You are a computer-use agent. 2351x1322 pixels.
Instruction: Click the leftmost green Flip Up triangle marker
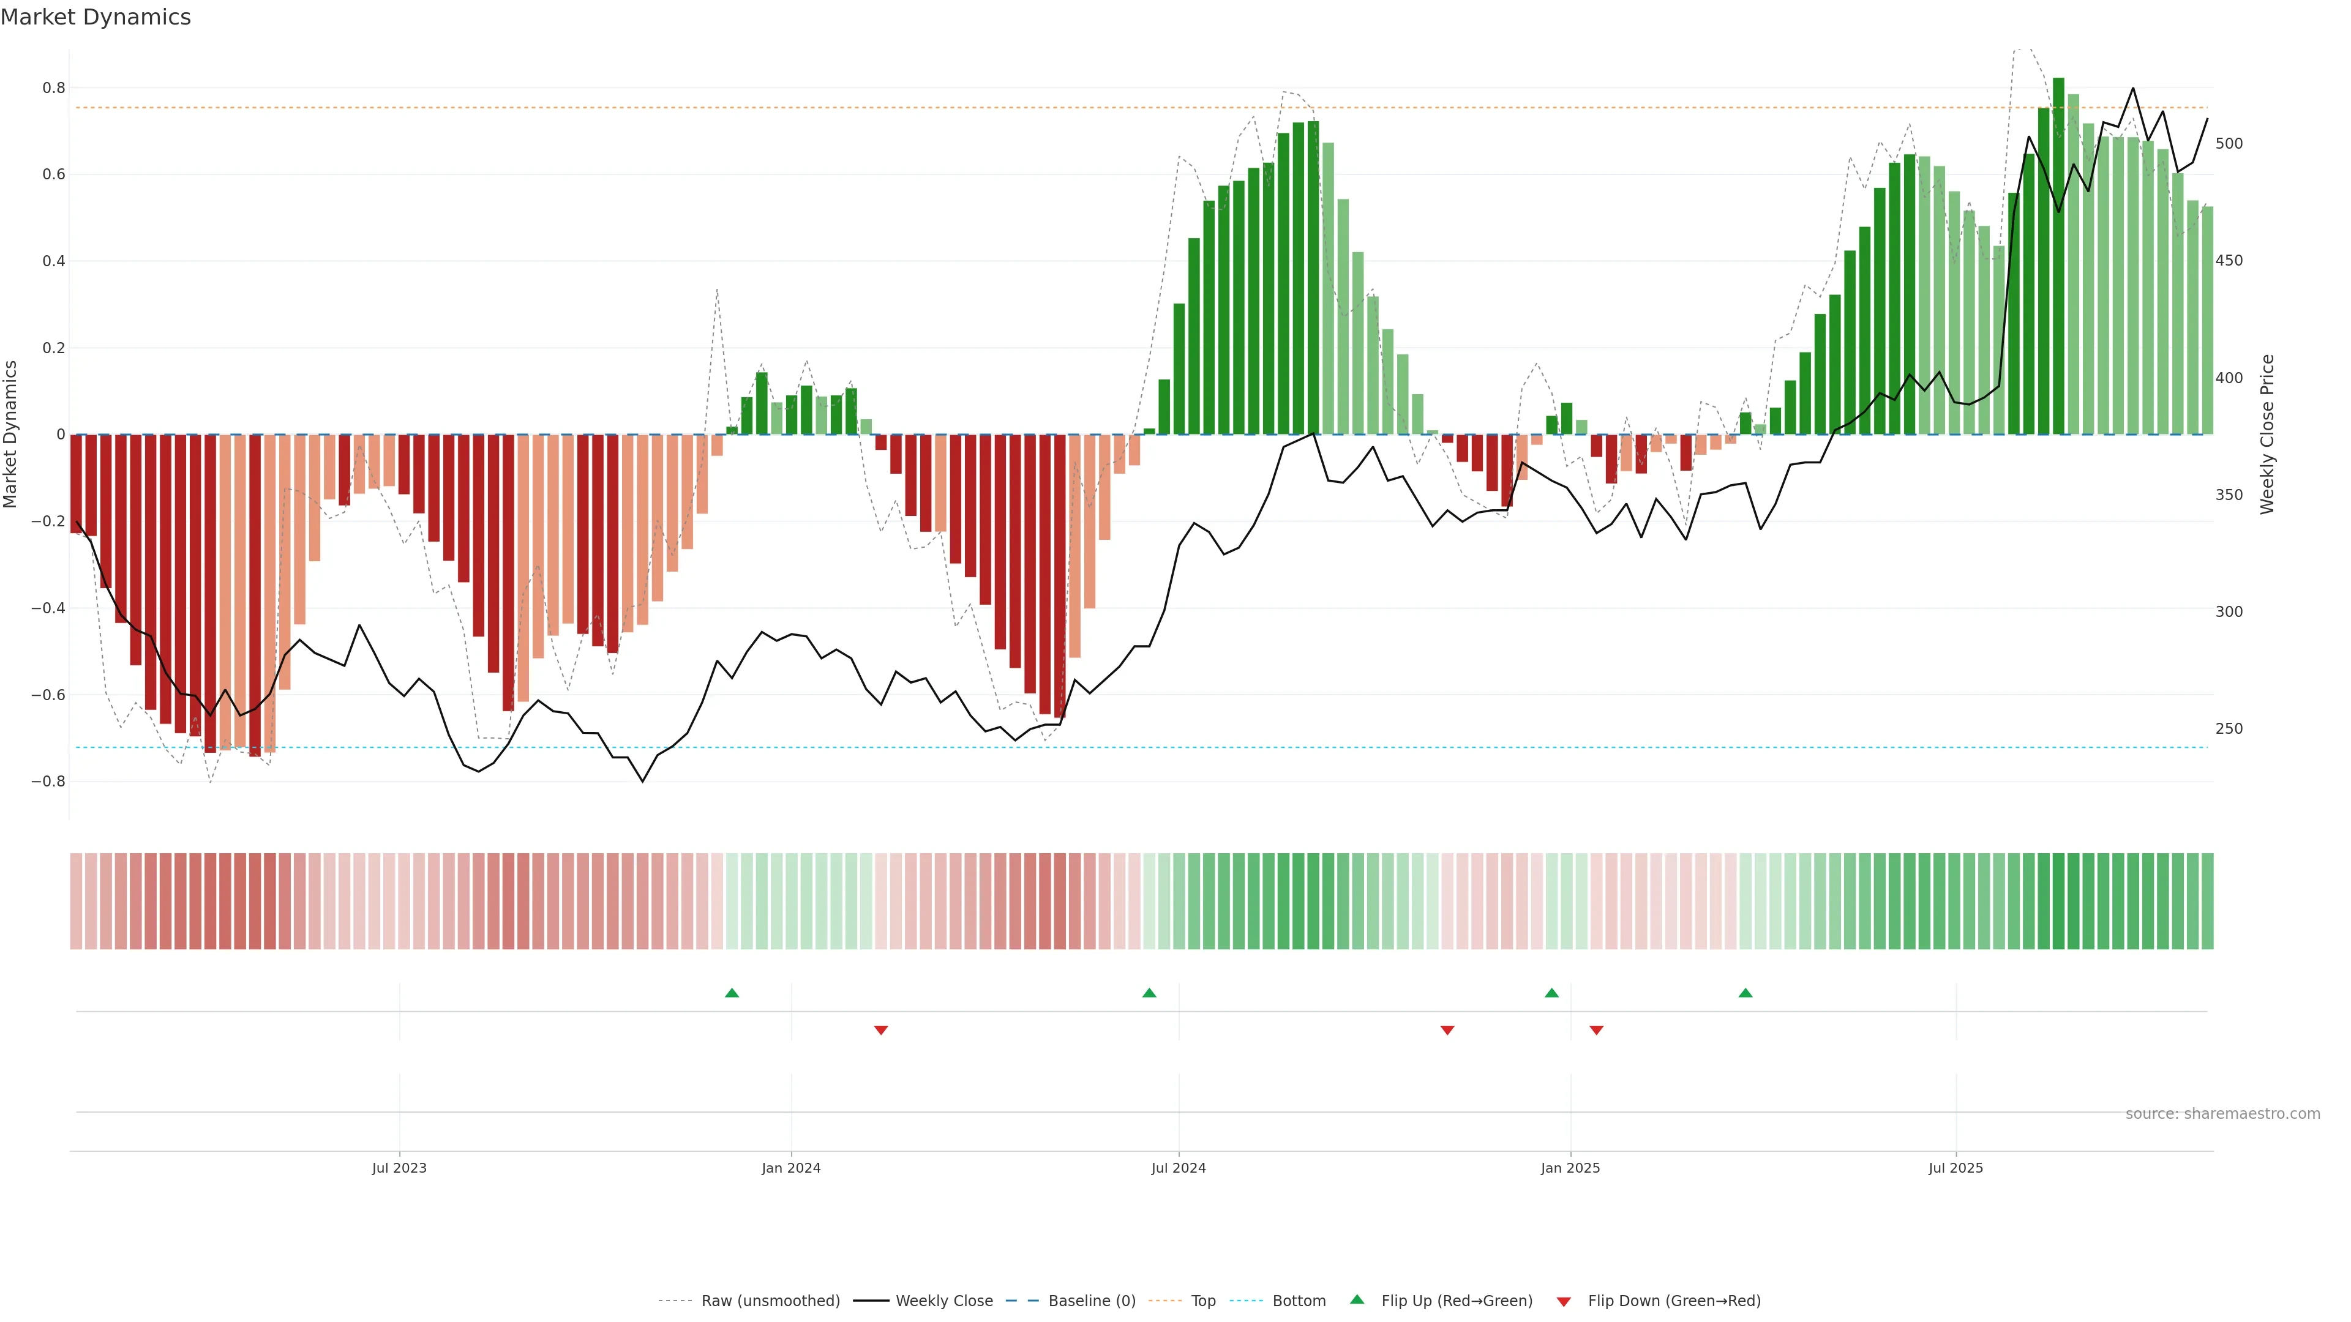[x=731, y=993]
